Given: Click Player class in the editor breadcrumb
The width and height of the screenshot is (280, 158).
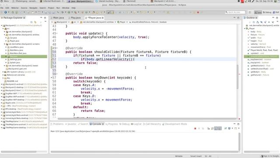Looking at the screenshot, I should tap(122, 22).
